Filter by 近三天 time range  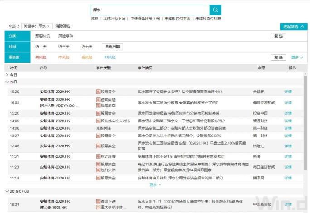click(x=64, y=47)
